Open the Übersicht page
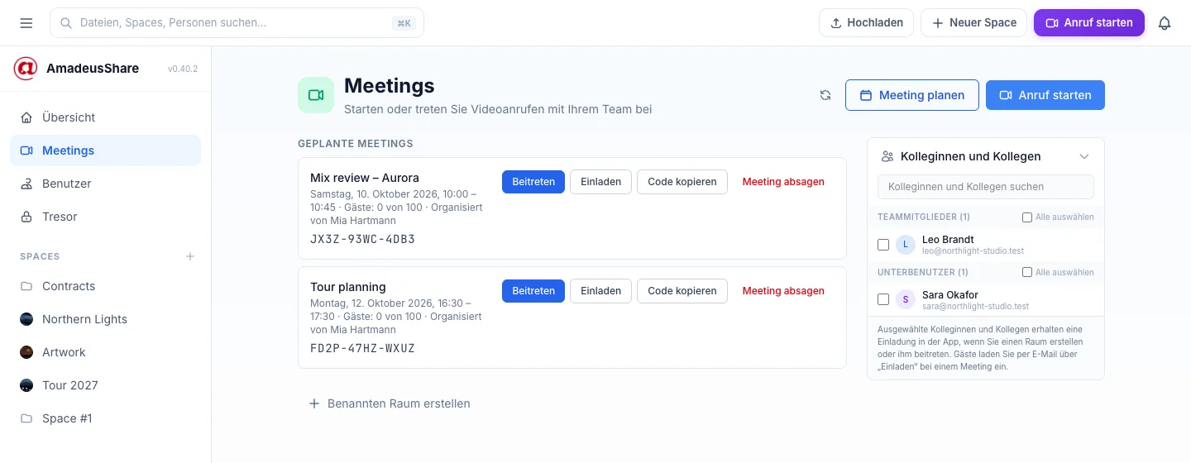The width and height of the screenshot is (1191, 463). click(105, 117)
